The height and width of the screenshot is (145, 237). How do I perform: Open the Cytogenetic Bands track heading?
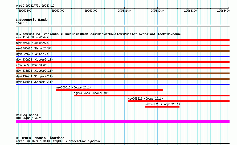point(32,20)
